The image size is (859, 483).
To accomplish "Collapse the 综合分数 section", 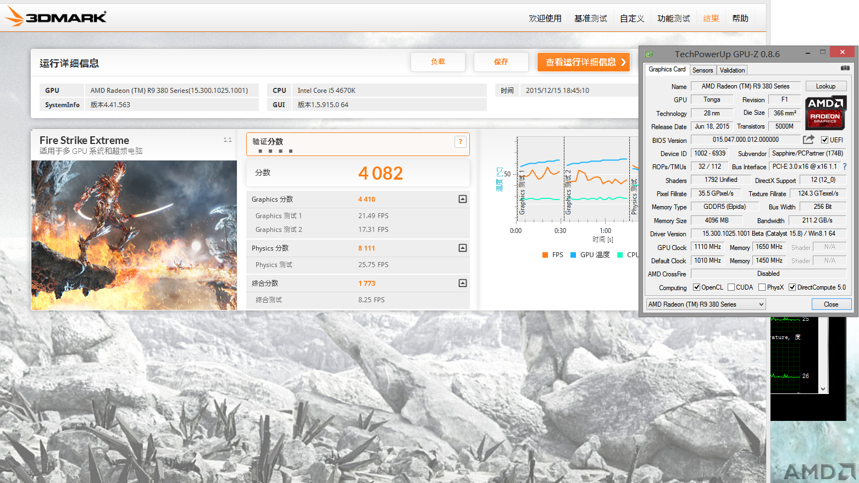I will 463,283.
